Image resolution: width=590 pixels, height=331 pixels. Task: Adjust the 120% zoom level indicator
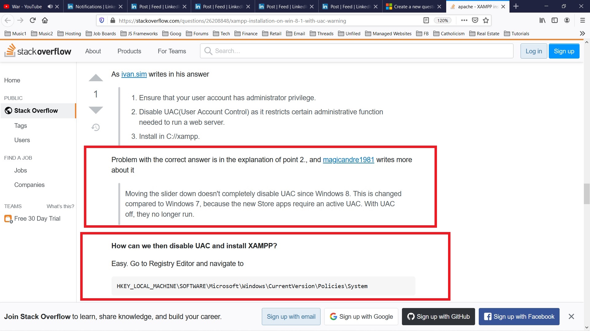click(442, 21)
